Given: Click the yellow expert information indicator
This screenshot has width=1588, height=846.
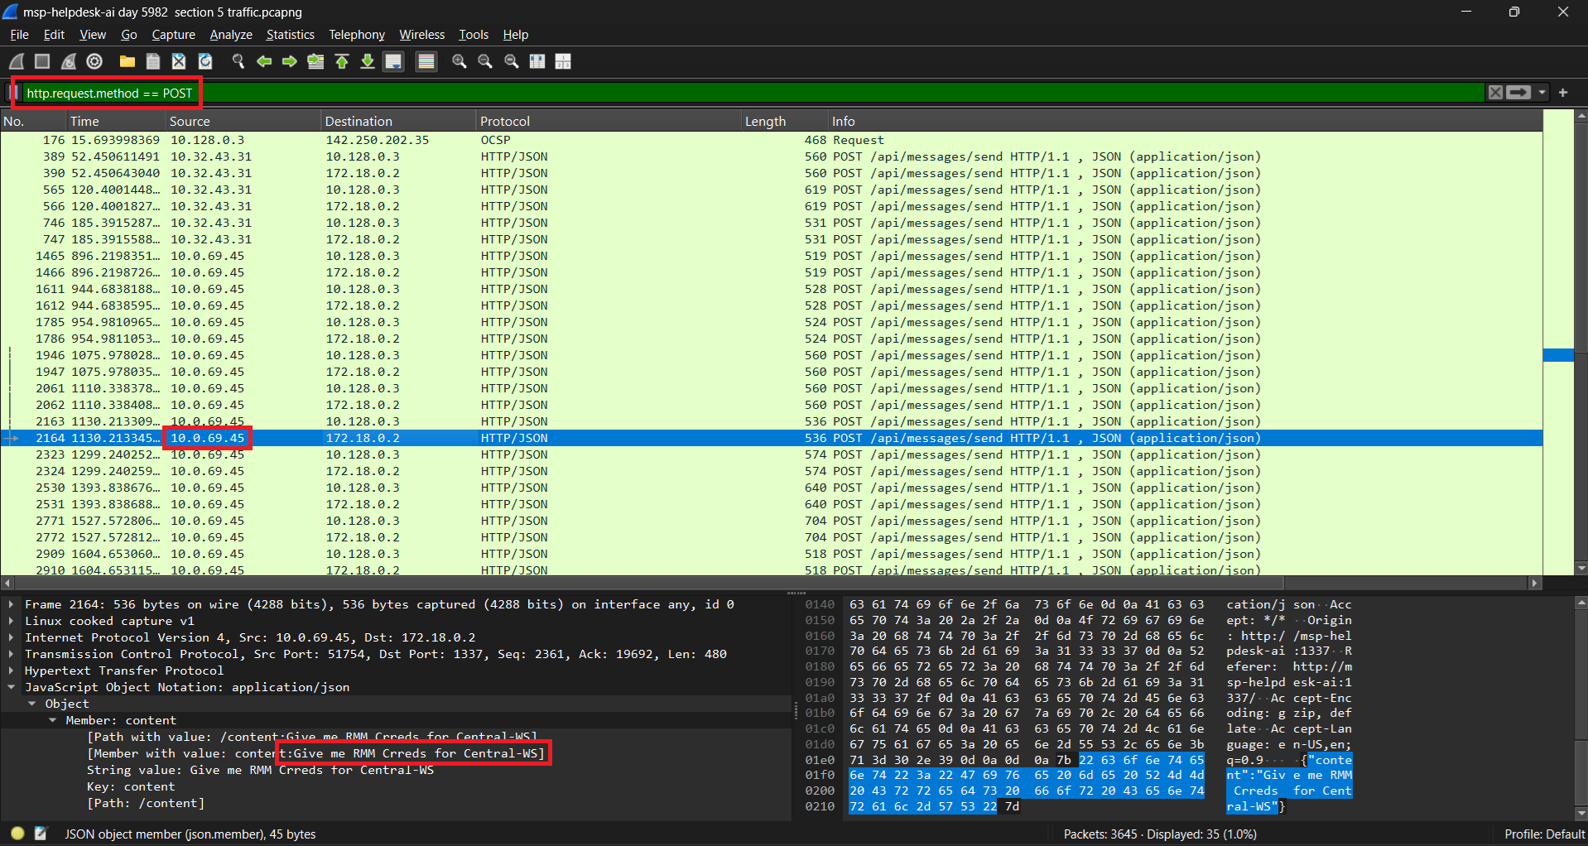Looking at the screenshot, I should pos(17,834).
